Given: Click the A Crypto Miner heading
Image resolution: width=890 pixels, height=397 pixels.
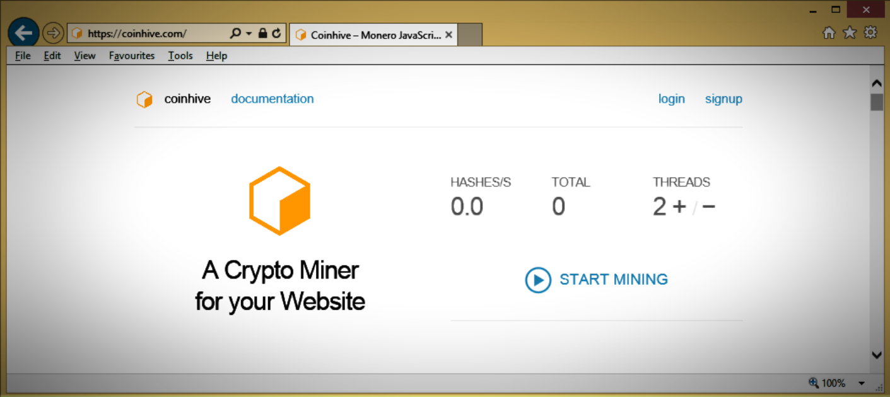Looking at the screenshot, I should pos(280,285).
